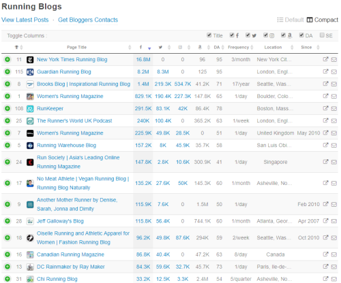Enable the SE column checkbox

pos(322,35)
